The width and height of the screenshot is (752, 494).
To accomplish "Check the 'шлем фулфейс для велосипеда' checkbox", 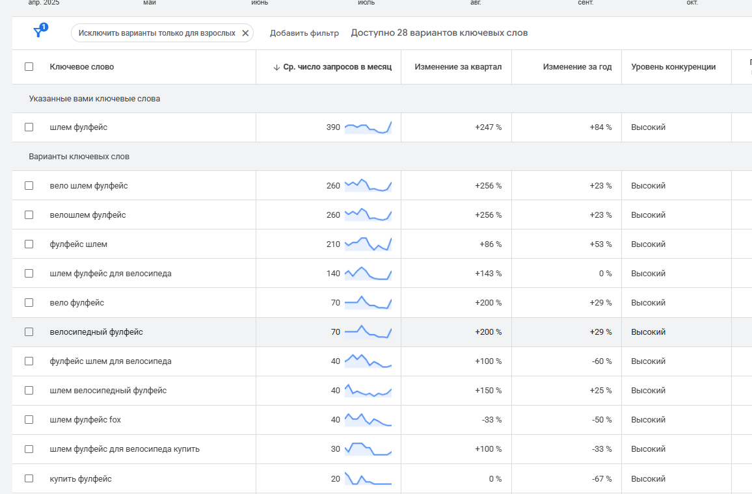I will tap(29, 274).
